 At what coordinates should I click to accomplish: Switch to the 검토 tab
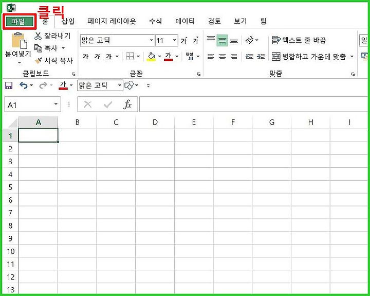coord(214,21)
